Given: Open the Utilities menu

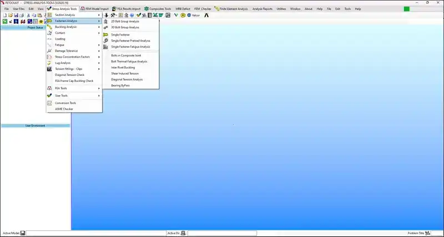Looking at the screenshot, I should click(281, 9).
